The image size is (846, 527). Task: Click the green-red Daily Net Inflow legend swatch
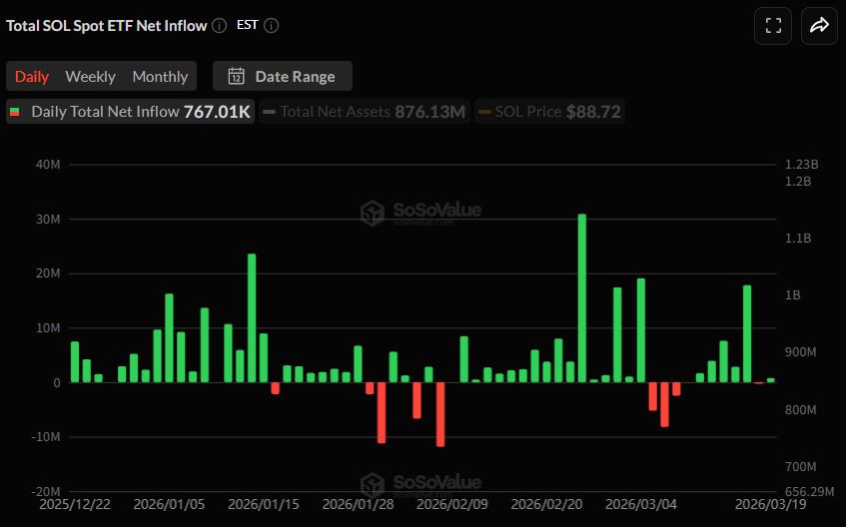click(15, 112)
